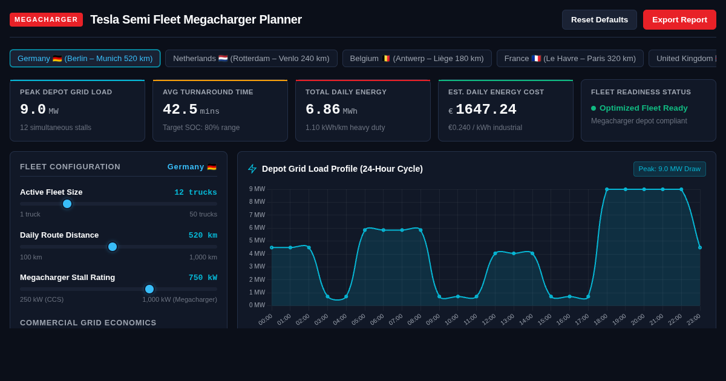The height and width of the screenshot is (381, 726).
Task: Click the Total Daily Energy card
Action: [x=363, y=111]
